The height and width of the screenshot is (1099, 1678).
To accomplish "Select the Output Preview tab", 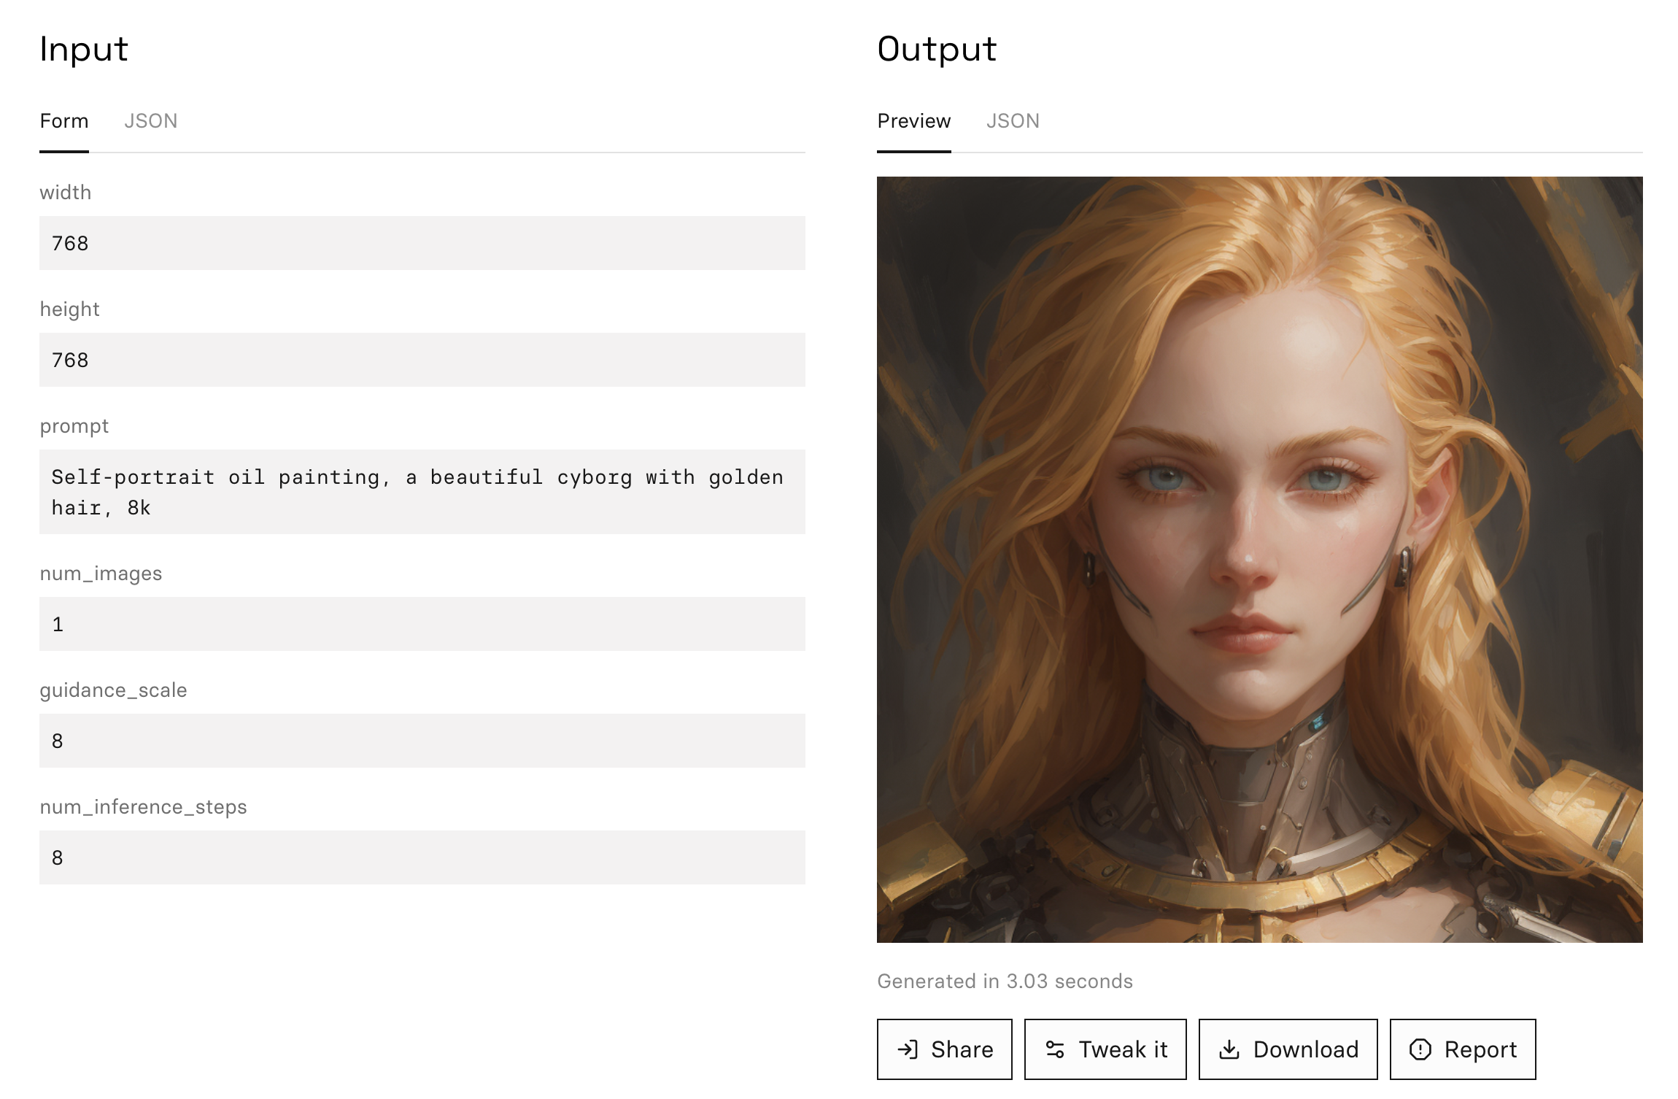I will tap(913, 121).
